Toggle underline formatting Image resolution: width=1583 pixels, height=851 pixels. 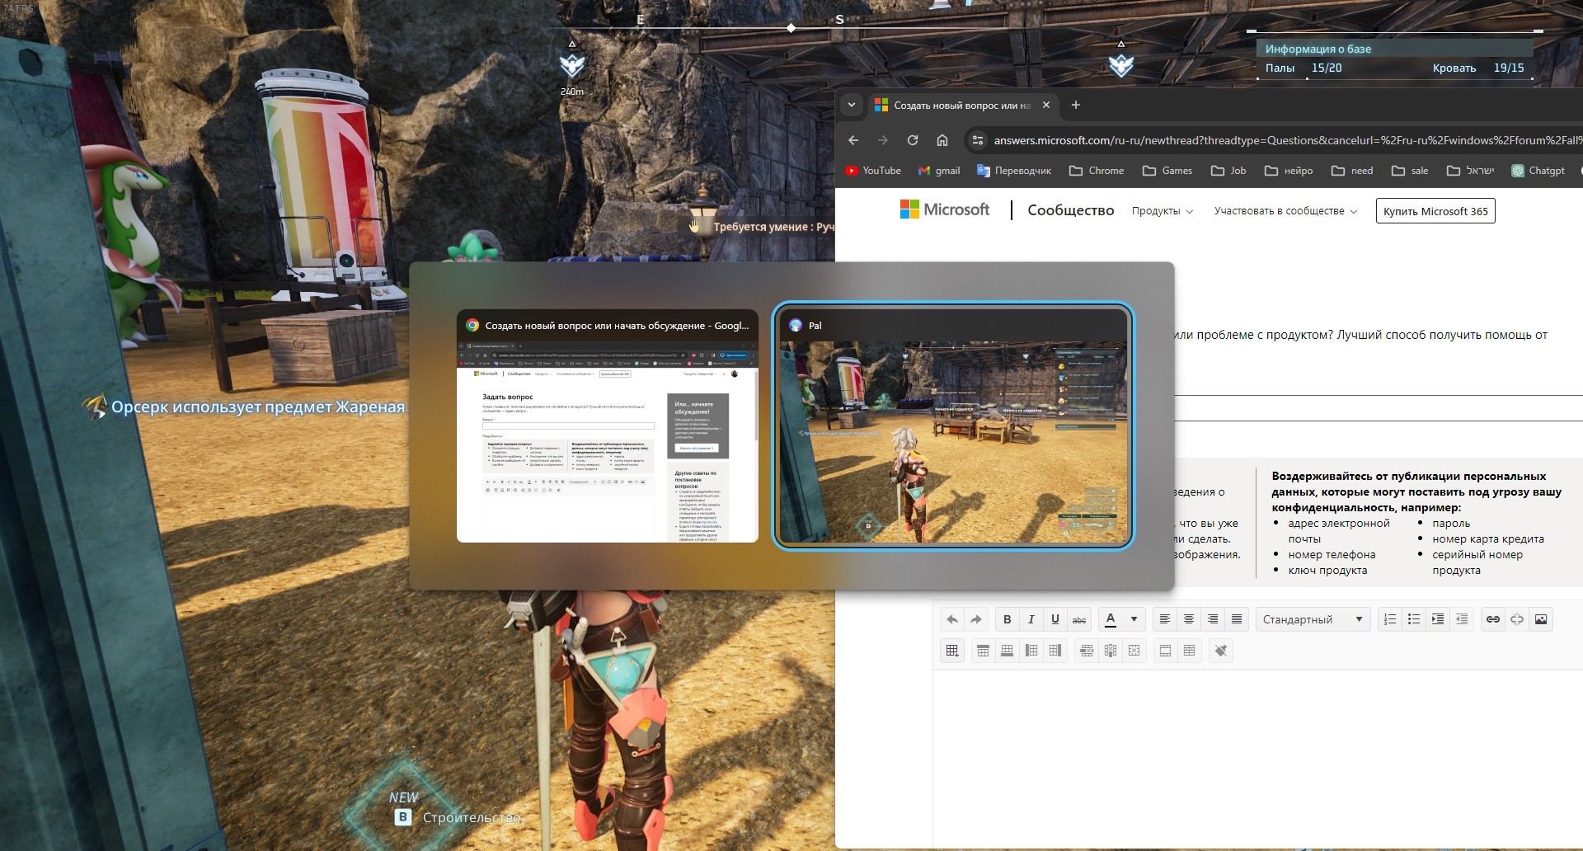[x=1055, y=619]
